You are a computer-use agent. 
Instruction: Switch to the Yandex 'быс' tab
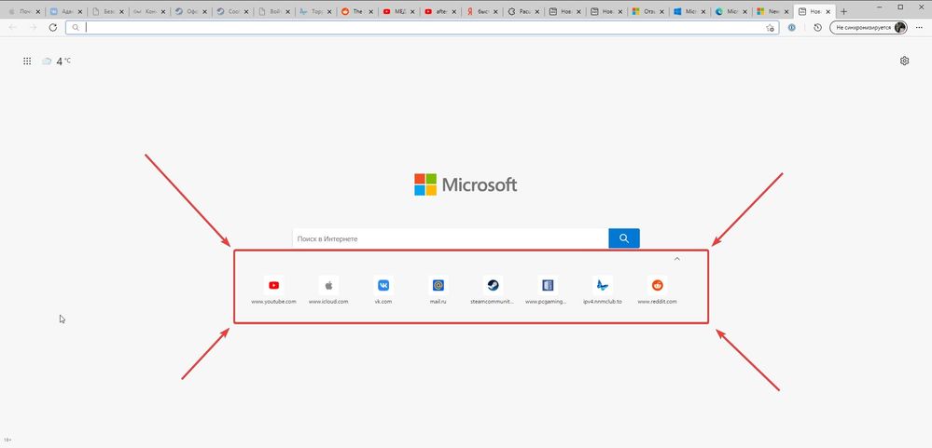tap(482, 11)
